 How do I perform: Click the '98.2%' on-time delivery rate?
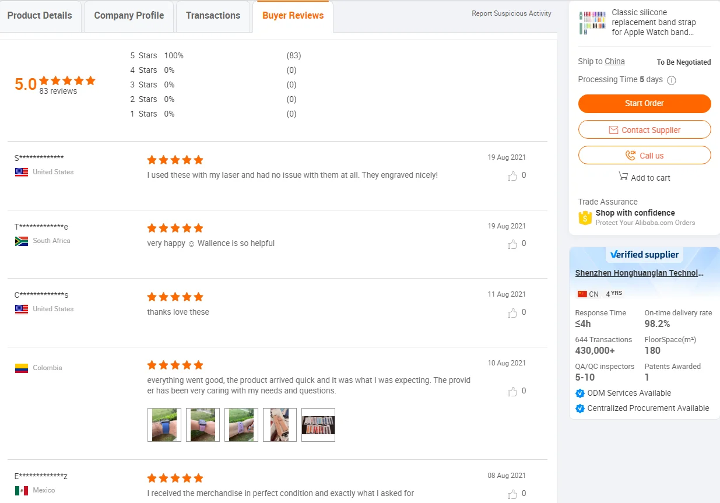point(657,323)
